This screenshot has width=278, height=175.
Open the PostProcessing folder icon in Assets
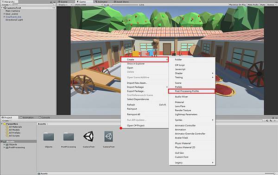click(x=69, y=137)
